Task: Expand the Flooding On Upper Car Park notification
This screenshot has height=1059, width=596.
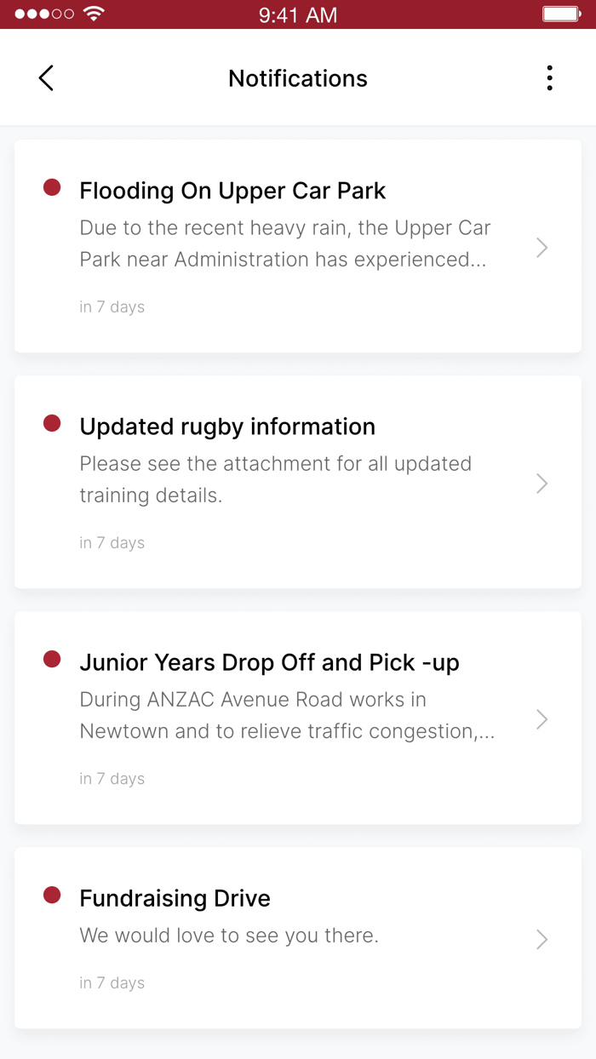Action: [x=542, y=247]
